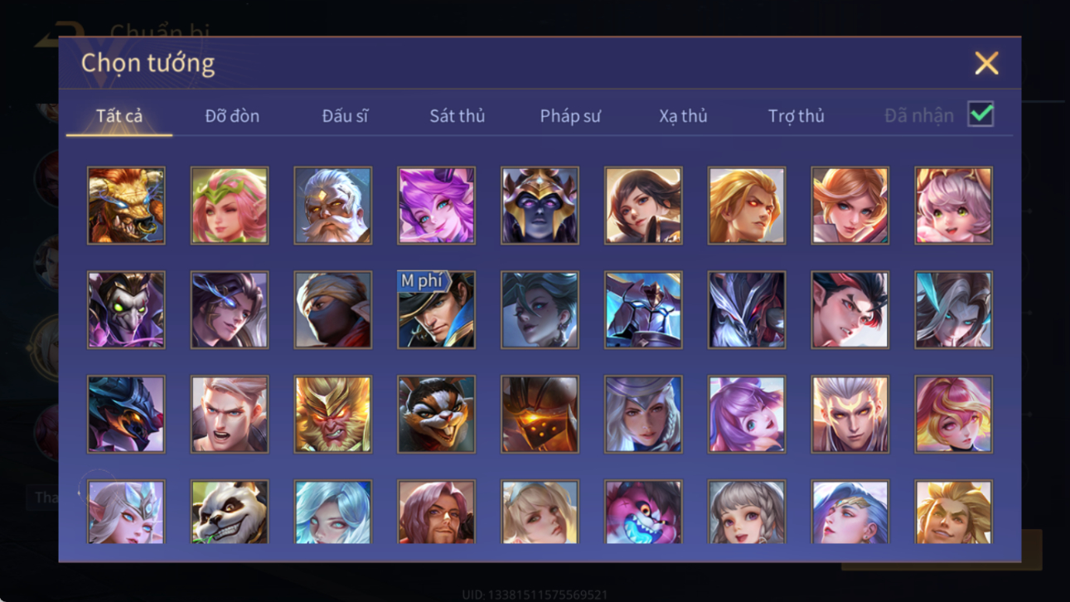Select the pink-haired girl with green leaf crown
The width and height of the screenshot is (1070, 602).
tap(230, 206)
